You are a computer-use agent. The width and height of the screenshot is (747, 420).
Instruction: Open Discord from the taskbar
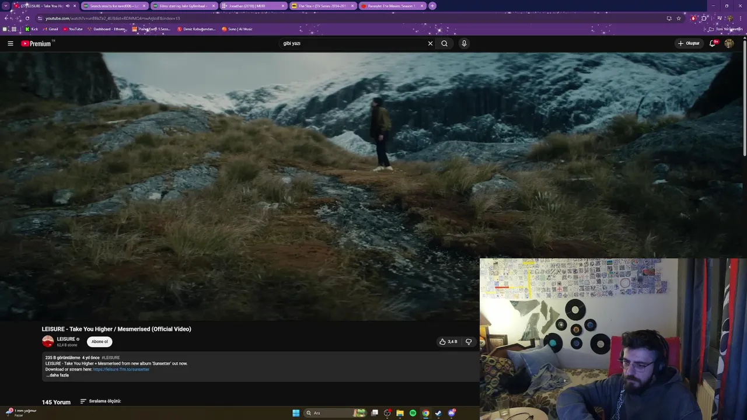tap(452, 413)
